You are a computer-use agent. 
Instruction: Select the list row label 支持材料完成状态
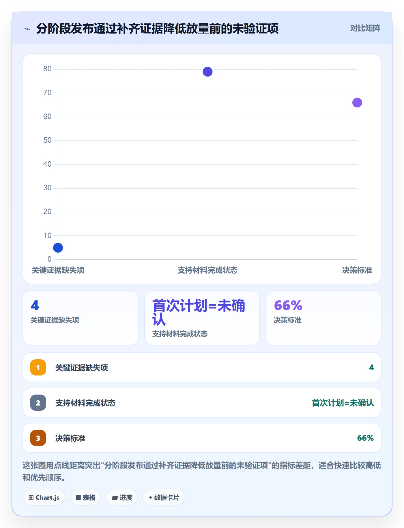(85, 403)
